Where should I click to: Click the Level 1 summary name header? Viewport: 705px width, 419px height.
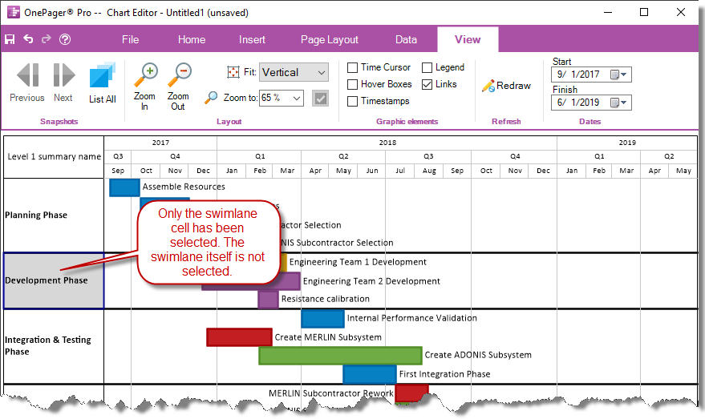pyautogui.click(x=54, y=157)
